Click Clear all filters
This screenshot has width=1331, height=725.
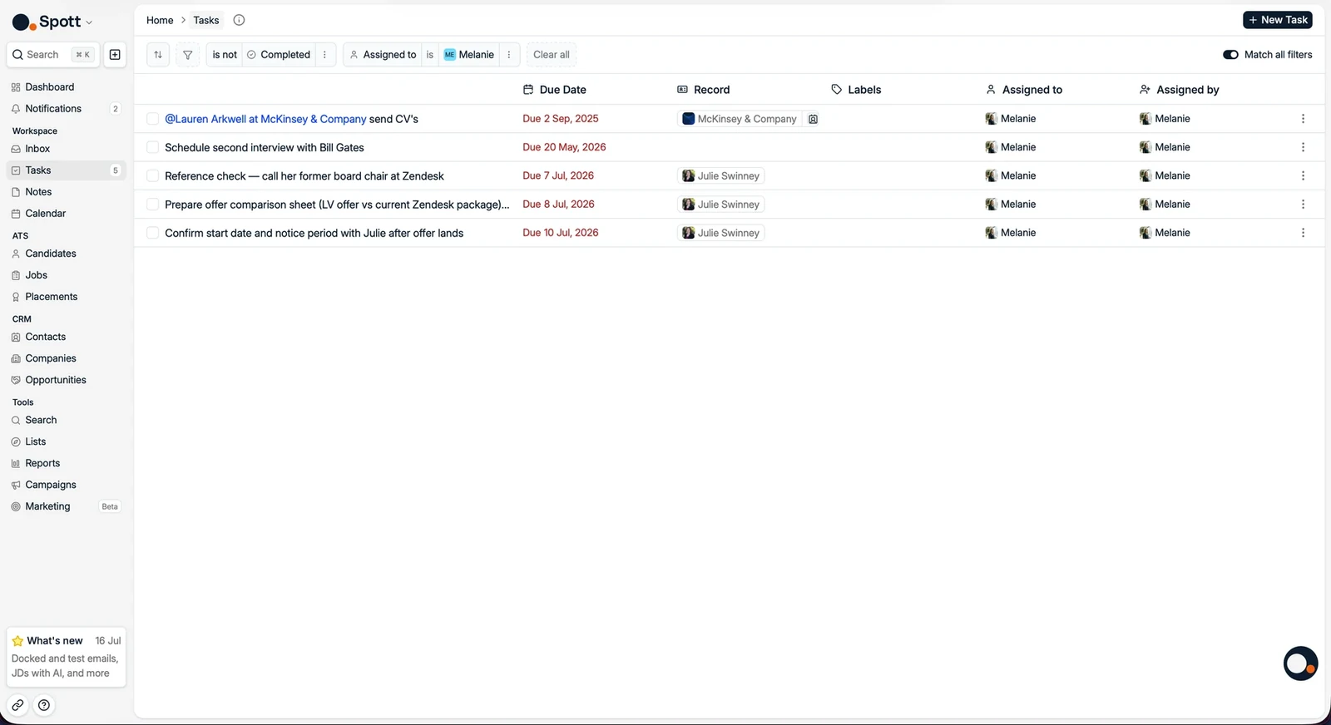[x=552, y=55]
